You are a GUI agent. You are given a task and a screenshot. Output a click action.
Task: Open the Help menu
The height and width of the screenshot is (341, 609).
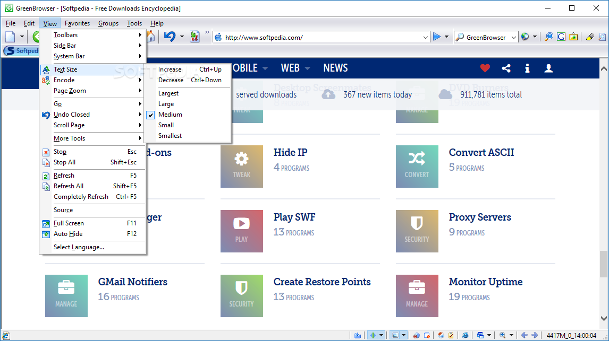point(157,23)
